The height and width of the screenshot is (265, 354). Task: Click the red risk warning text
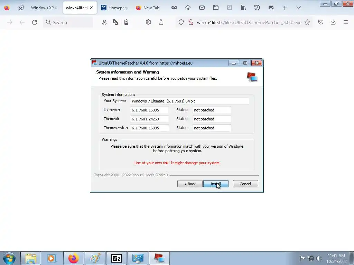pyautogui.click(x=177, y=163)
